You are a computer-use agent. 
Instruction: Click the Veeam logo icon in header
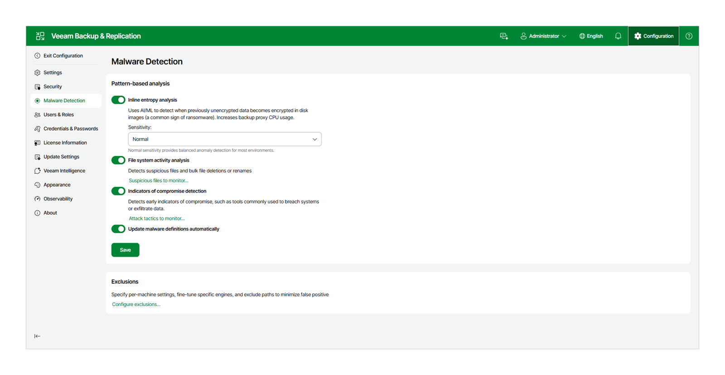(x=40, y=36)
